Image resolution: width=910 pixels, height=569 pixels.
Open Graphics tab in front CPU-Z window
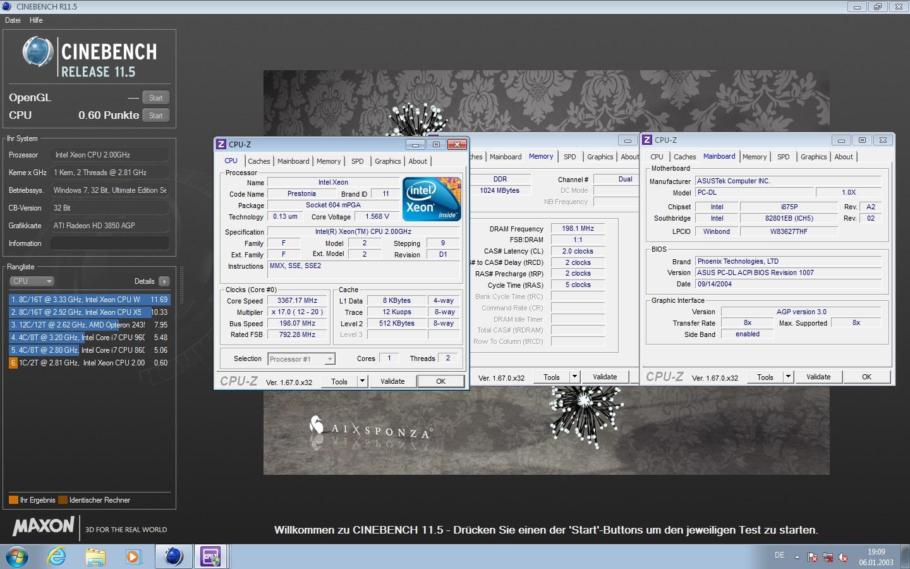click(x=388, y=161)
